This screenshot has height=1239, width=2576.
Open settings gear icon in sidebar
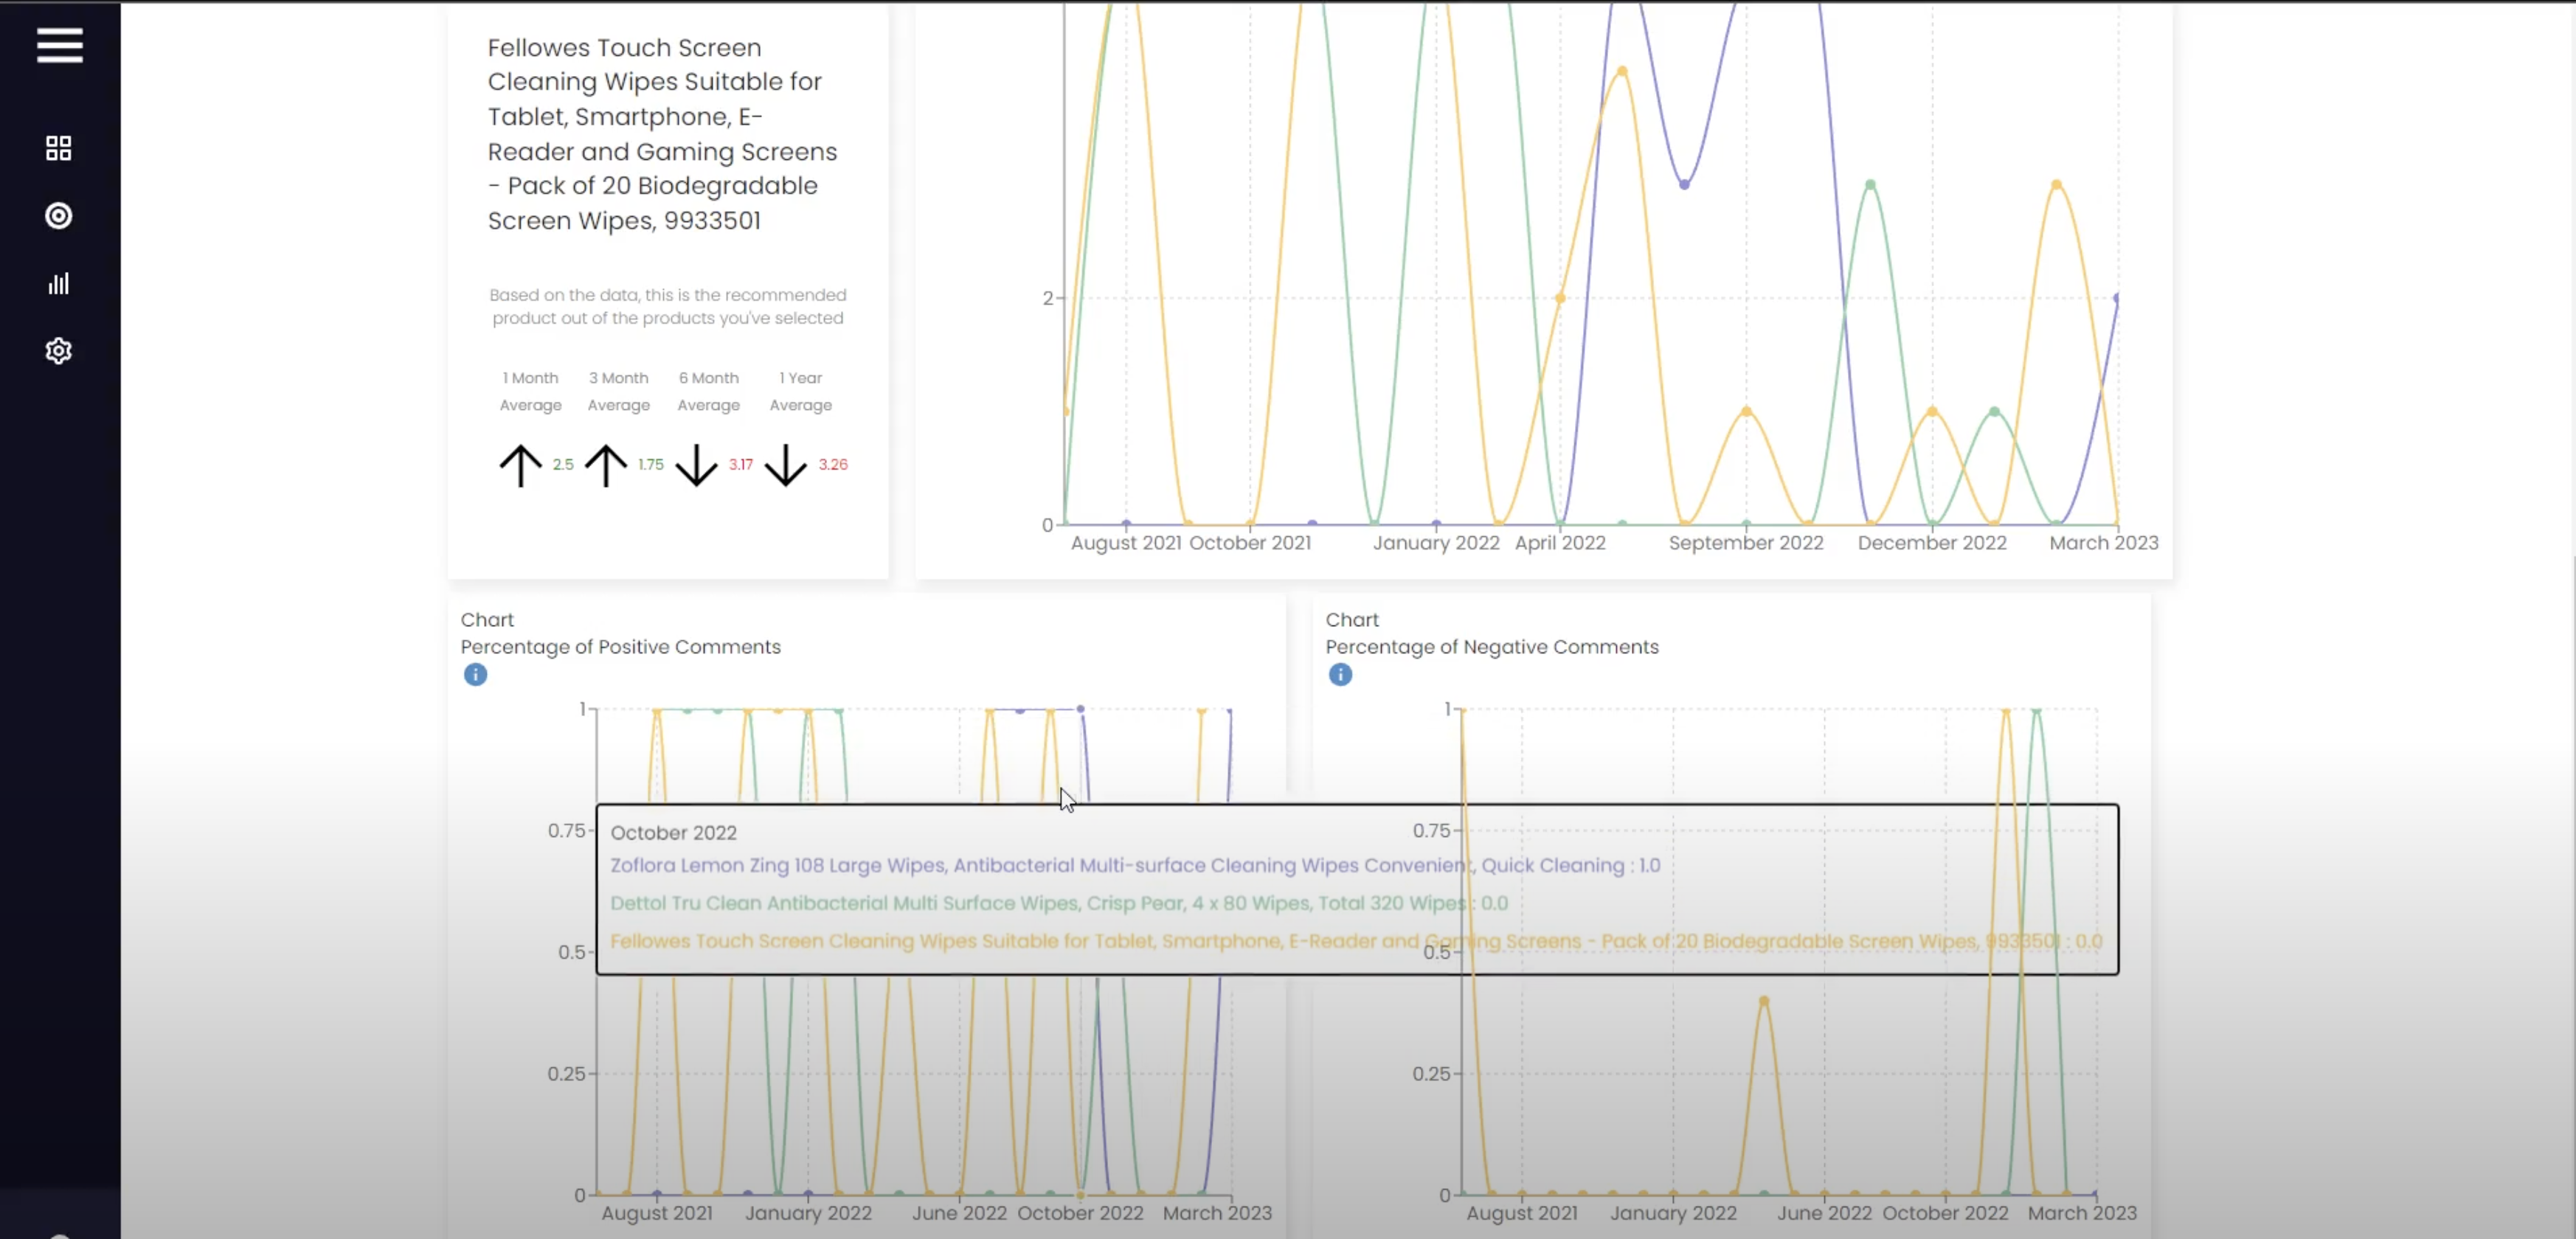pos(59,351)
